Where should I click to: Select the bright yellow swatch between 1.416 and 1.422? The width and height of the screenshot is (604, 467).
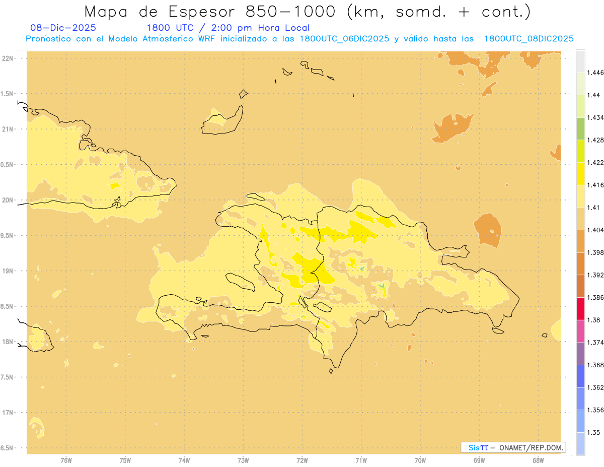click(580, 174)
